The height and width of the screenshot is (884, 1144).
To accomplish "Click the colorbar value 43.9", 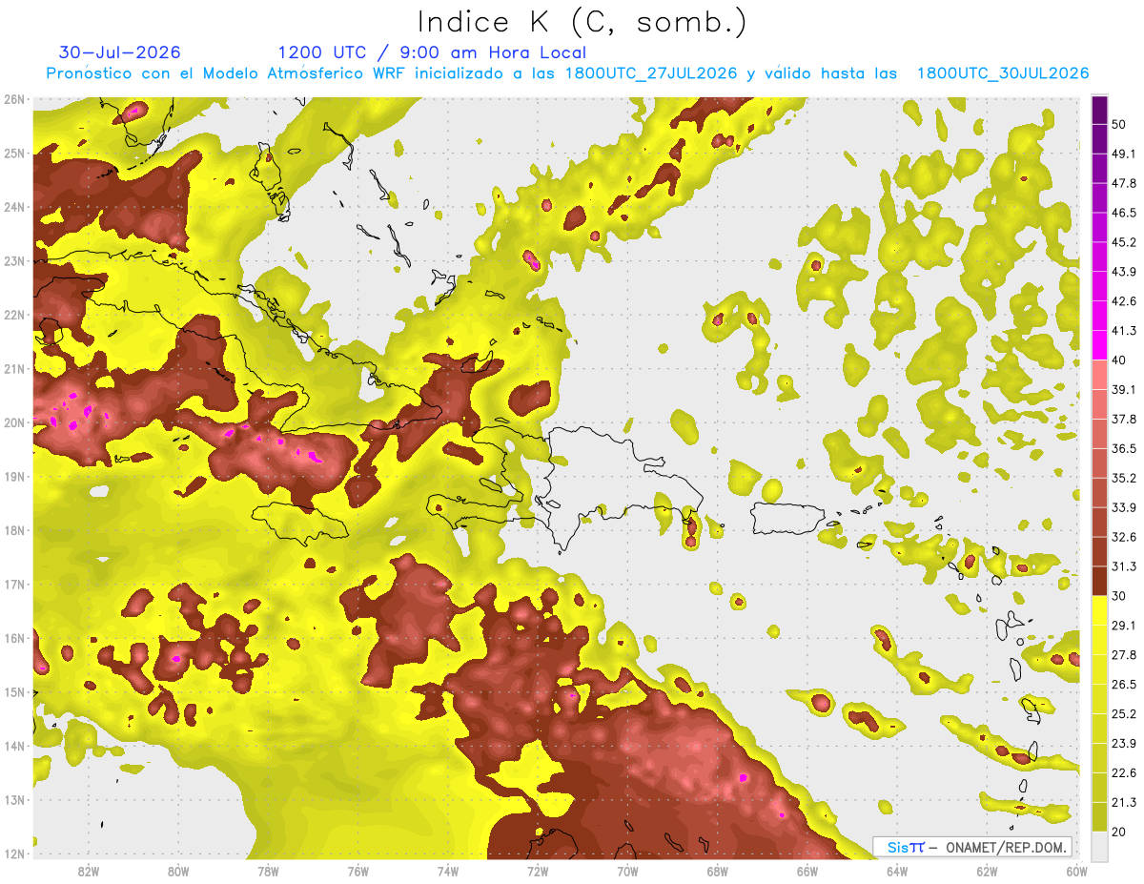I will (1124, 272).
